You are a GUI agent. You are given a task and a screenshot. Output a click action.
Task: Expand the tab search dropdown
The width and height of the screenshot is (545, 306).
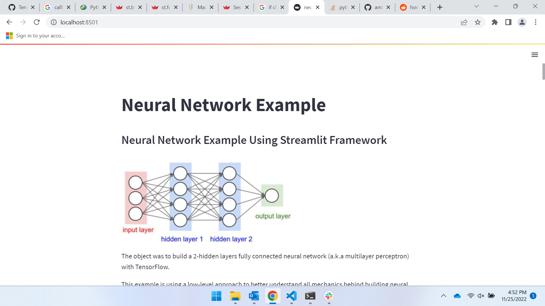pyautogui.click(x=477, y=6)
